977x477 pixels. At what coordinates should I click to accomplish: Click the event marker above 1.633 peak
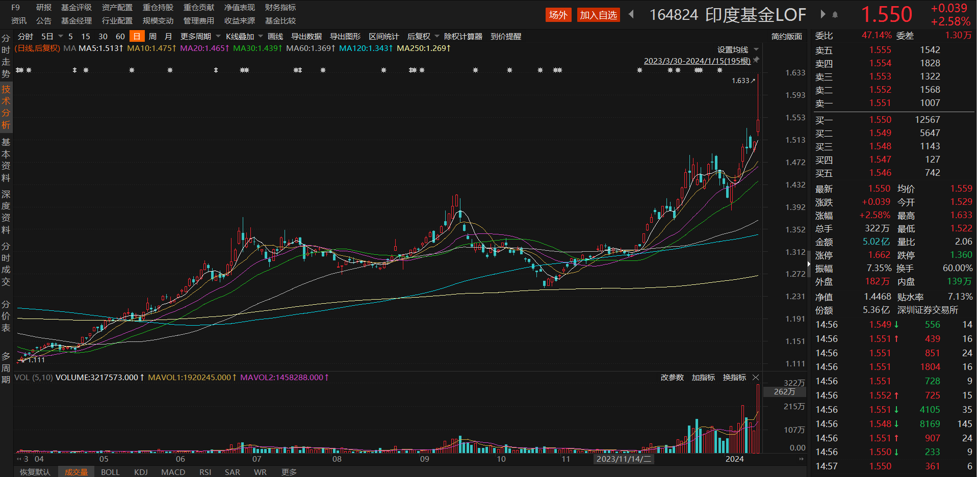[719, 70]
